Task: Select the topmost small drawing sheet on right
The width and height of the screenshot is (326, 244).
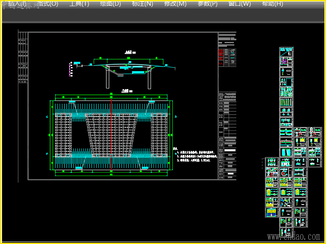Action: 286,51
